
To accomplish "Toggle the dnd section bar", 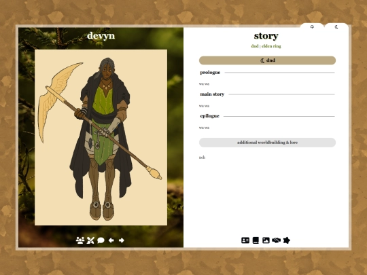I will (267, 60).
